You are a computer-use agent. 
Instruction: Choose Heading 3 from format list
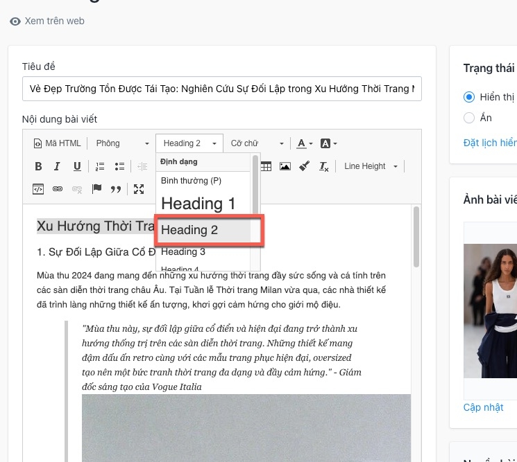(203, 251)
